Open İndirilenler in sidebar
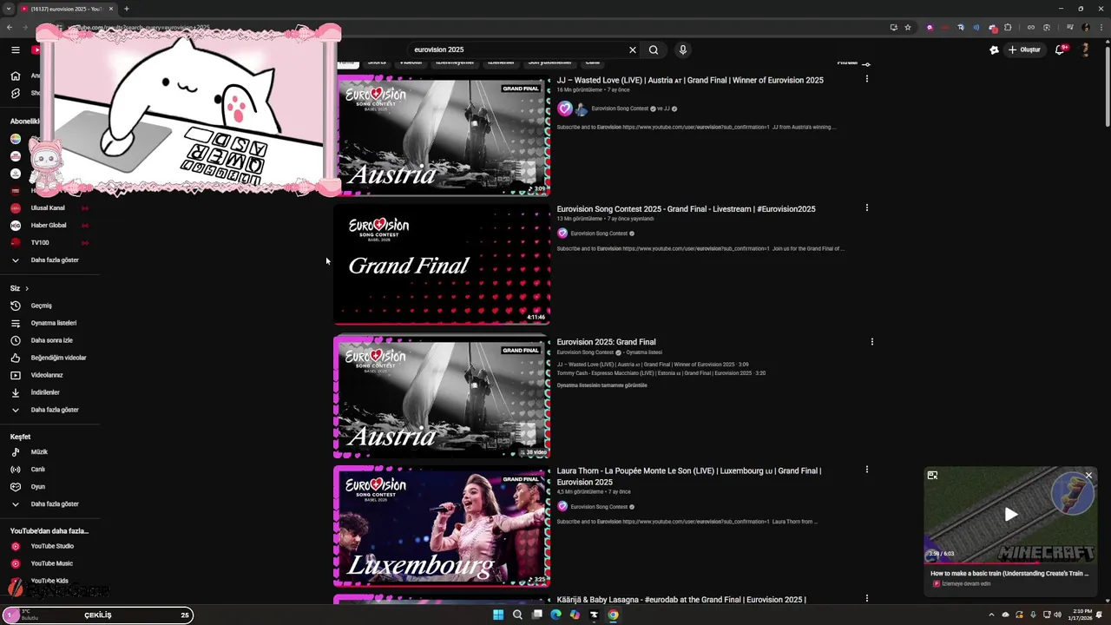 [x=50, y=392]
